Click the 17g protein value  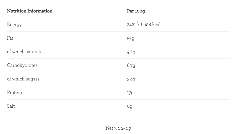130,93
